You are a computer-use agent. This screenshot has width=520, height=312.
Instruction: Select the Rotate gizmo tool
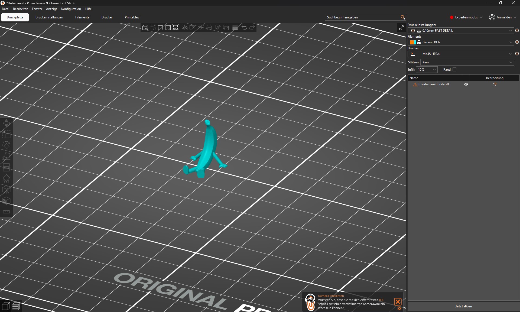(x=6, y=145)
